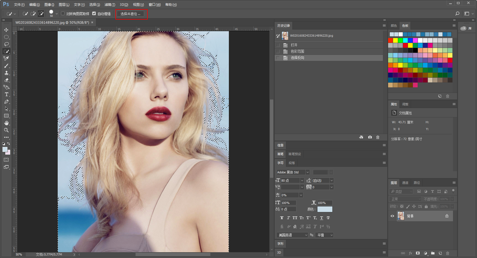Click the search icon in options bar
The height and width of the screenshot is (258, 477).
457,14
